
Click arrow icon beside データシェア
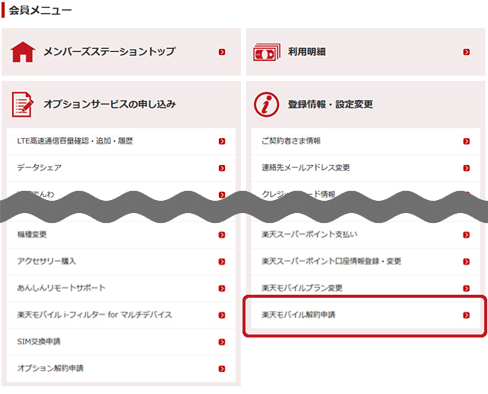(x=222, y=168)
